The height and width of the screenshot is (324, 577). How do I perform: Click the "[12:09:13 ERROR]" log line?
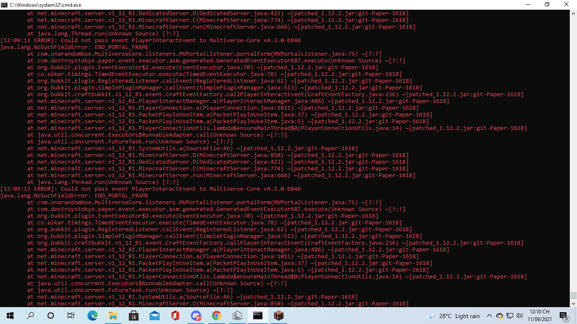coord(151,189)
